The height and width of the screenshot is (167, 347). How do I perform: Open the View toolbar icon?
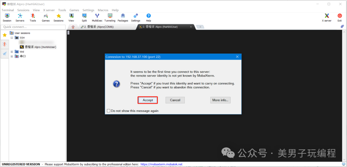tap(71, 17)
